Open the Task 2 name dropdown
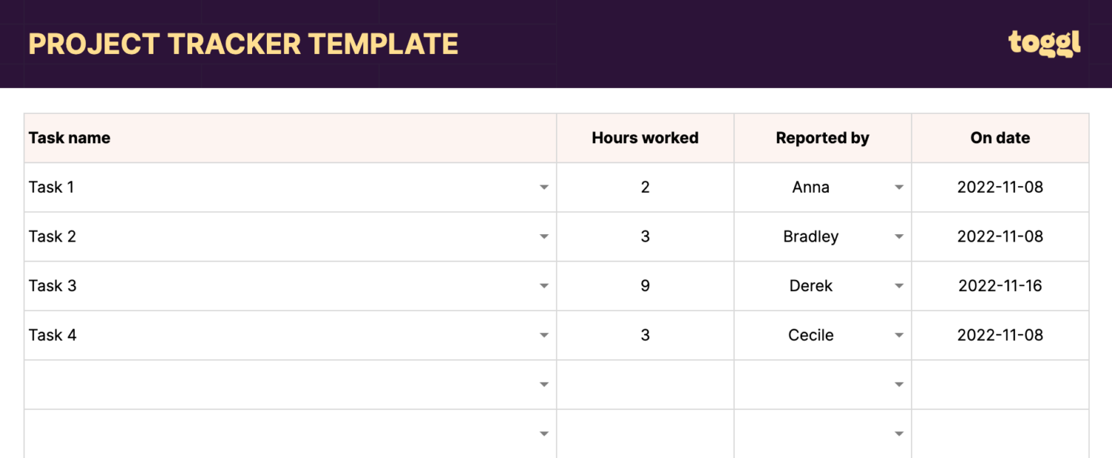The image size is (1112, 458). click(x=543, y=236)
